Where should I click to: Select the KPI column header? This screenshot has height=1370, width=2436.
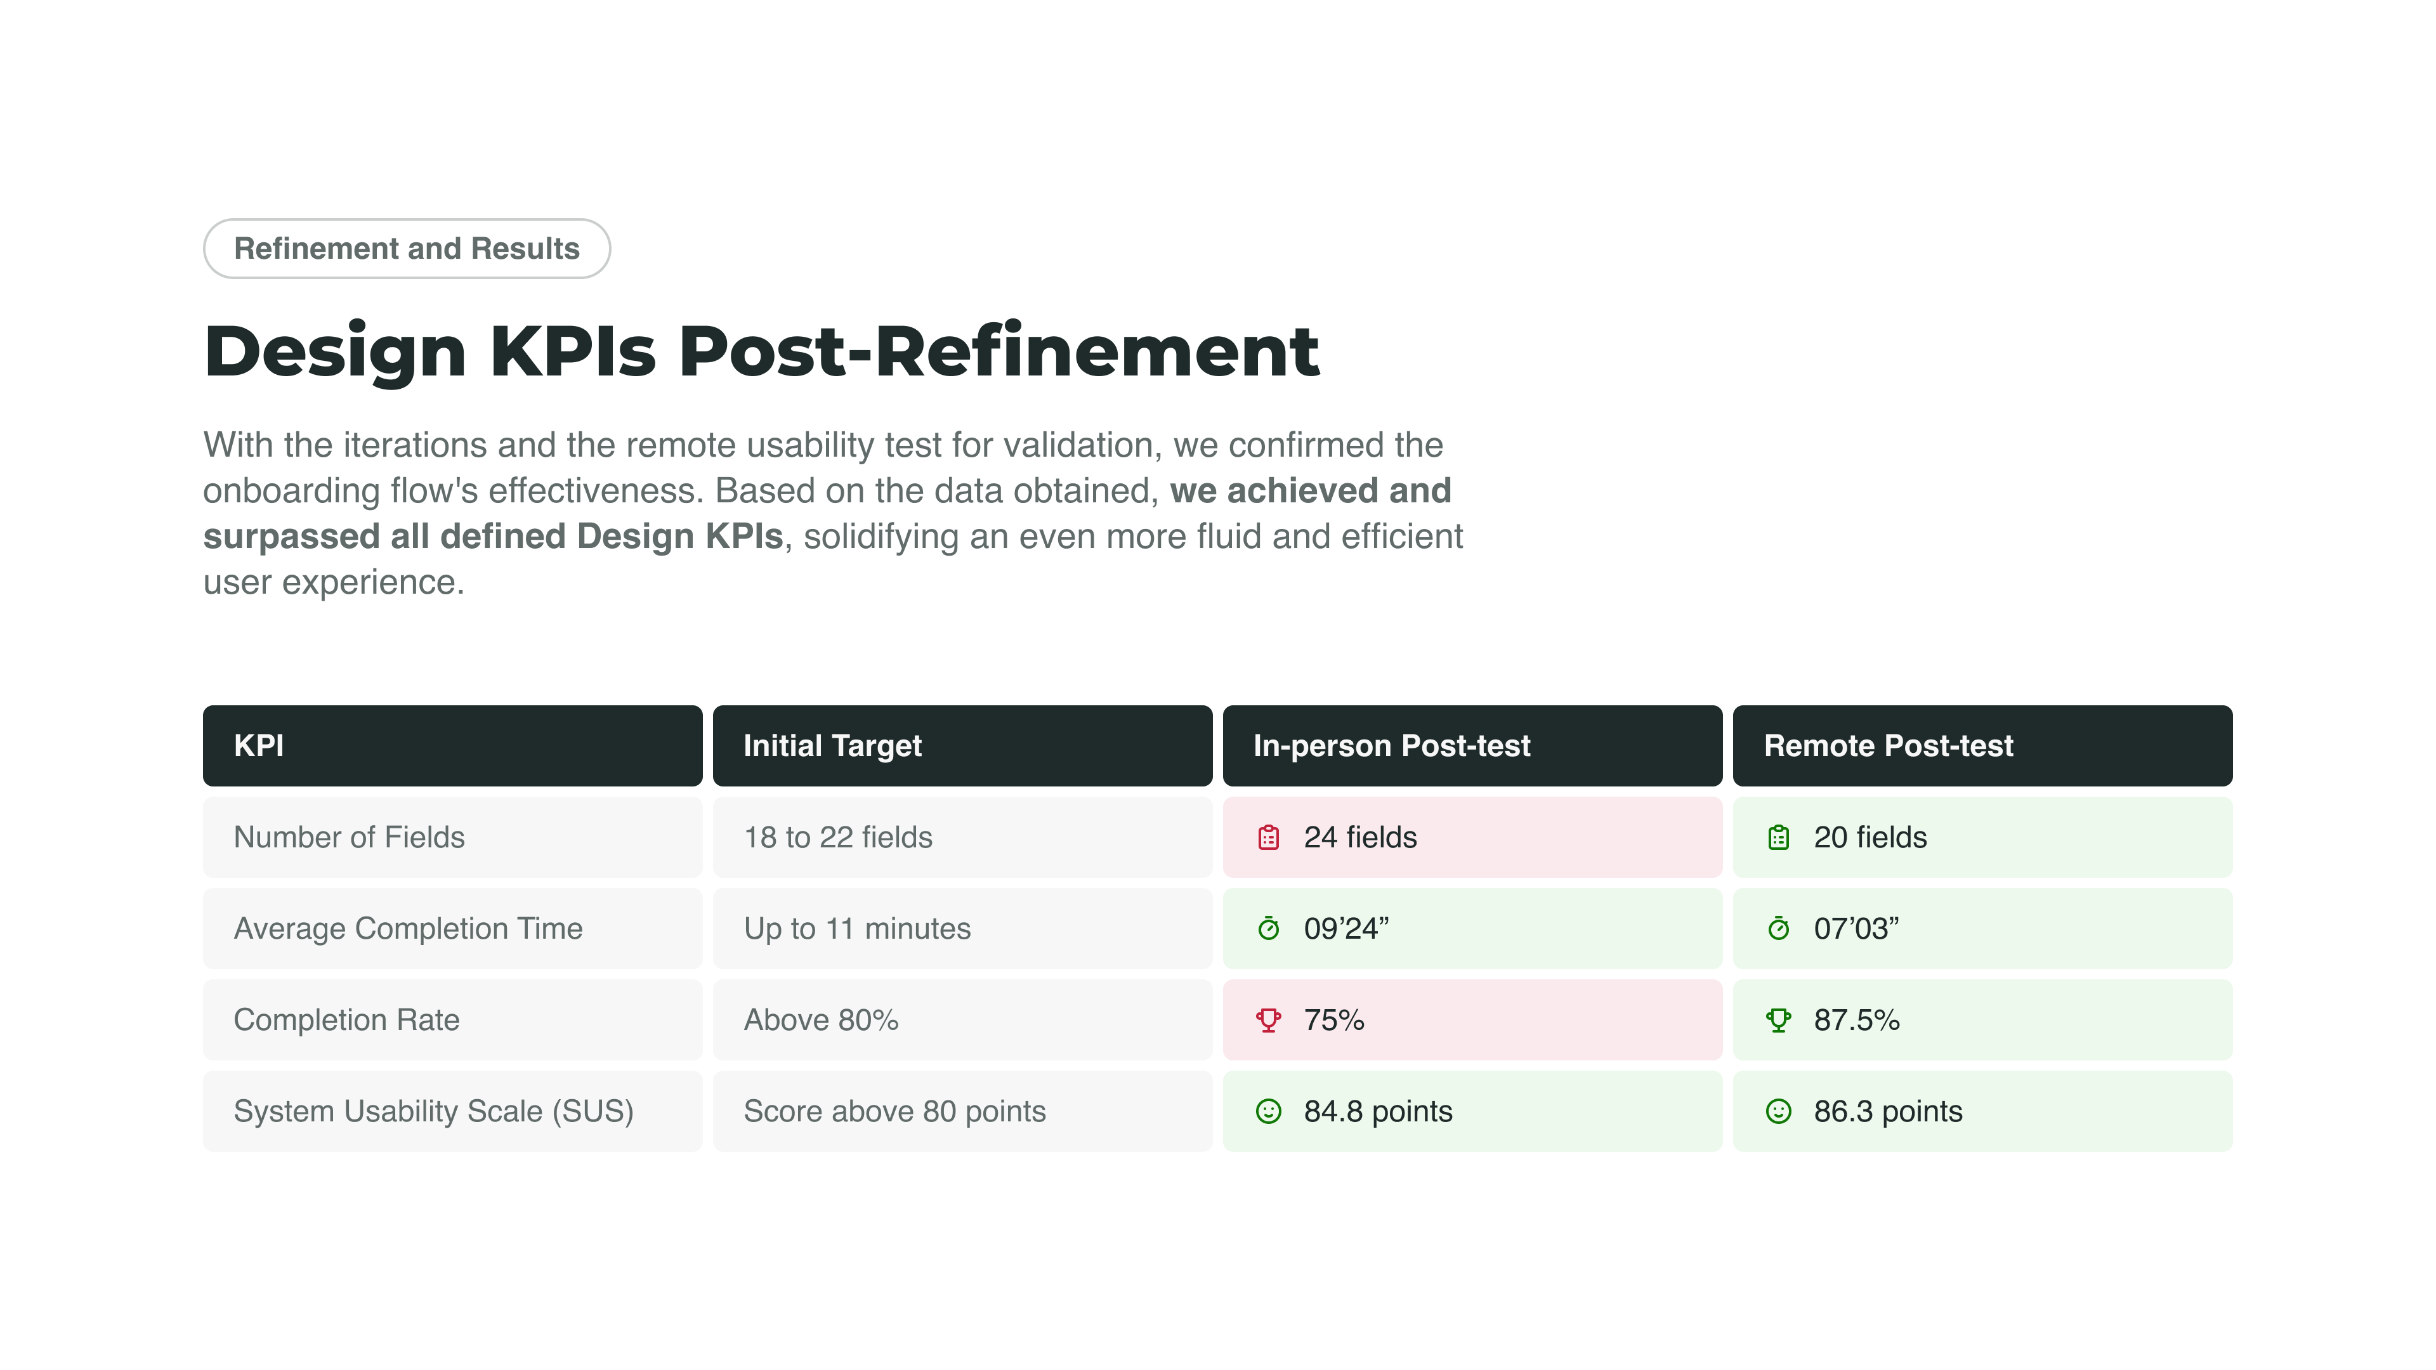(452, 746)
